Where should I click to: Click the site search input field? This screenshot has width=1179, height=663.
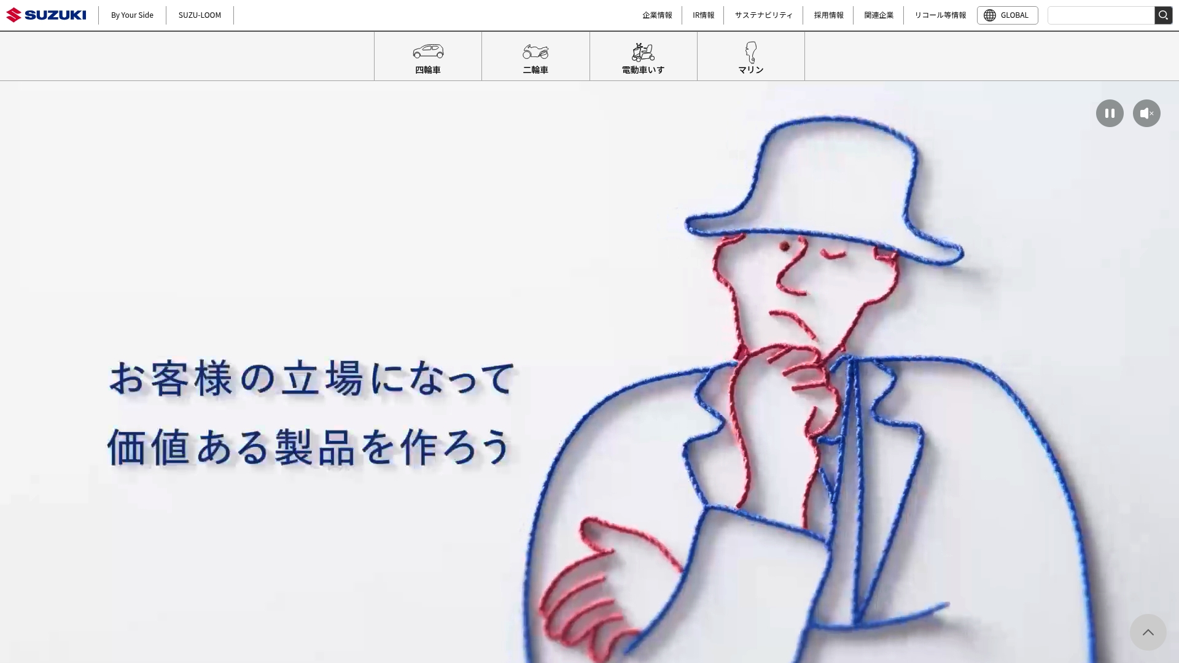1101,15
